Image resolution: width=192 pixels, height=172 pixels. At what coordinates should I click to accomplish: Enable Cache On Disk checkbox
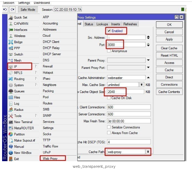(109, 98)
